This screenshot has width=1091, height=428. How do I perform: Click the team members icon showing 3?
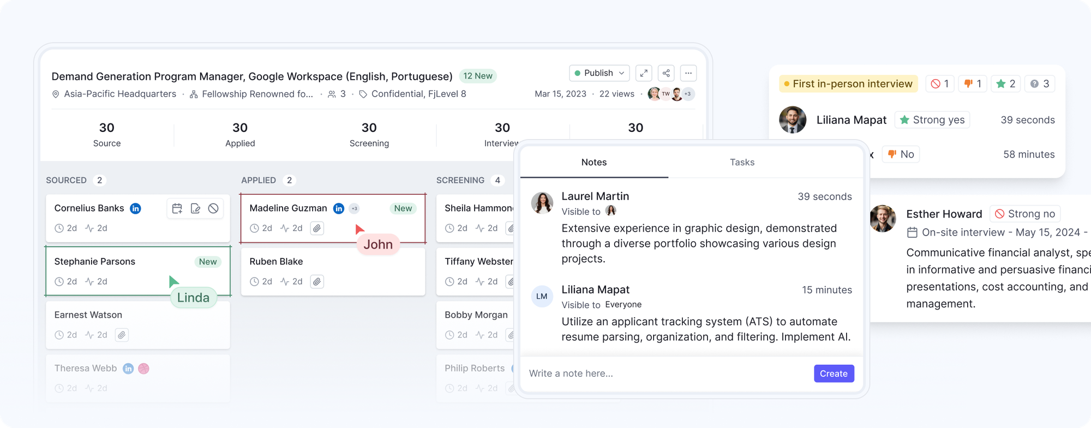coord(332,94)
